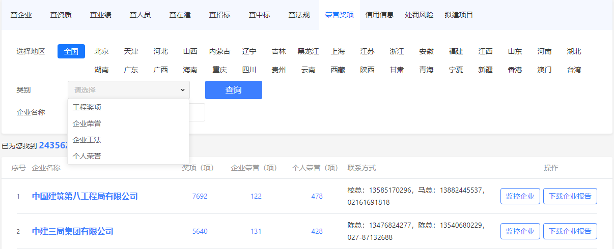Viewport: 614px width, 249px height.
Task: Choose region 广东
Action: tap(131, 70)
